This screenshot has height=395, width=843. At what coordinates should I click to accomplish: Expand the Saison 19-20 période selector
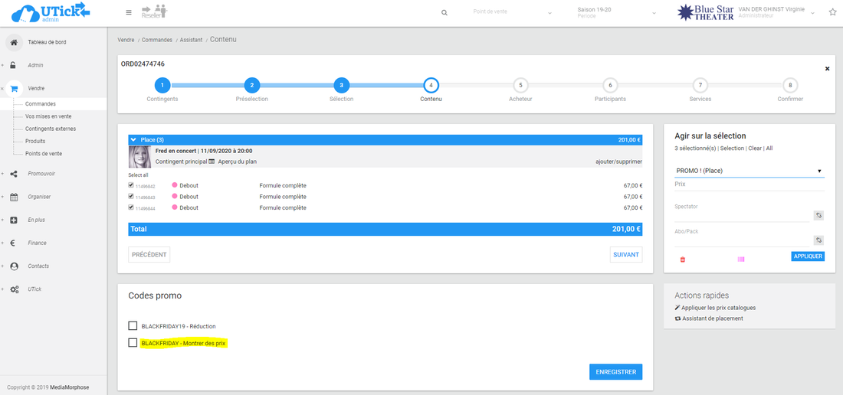click(616, 12)
